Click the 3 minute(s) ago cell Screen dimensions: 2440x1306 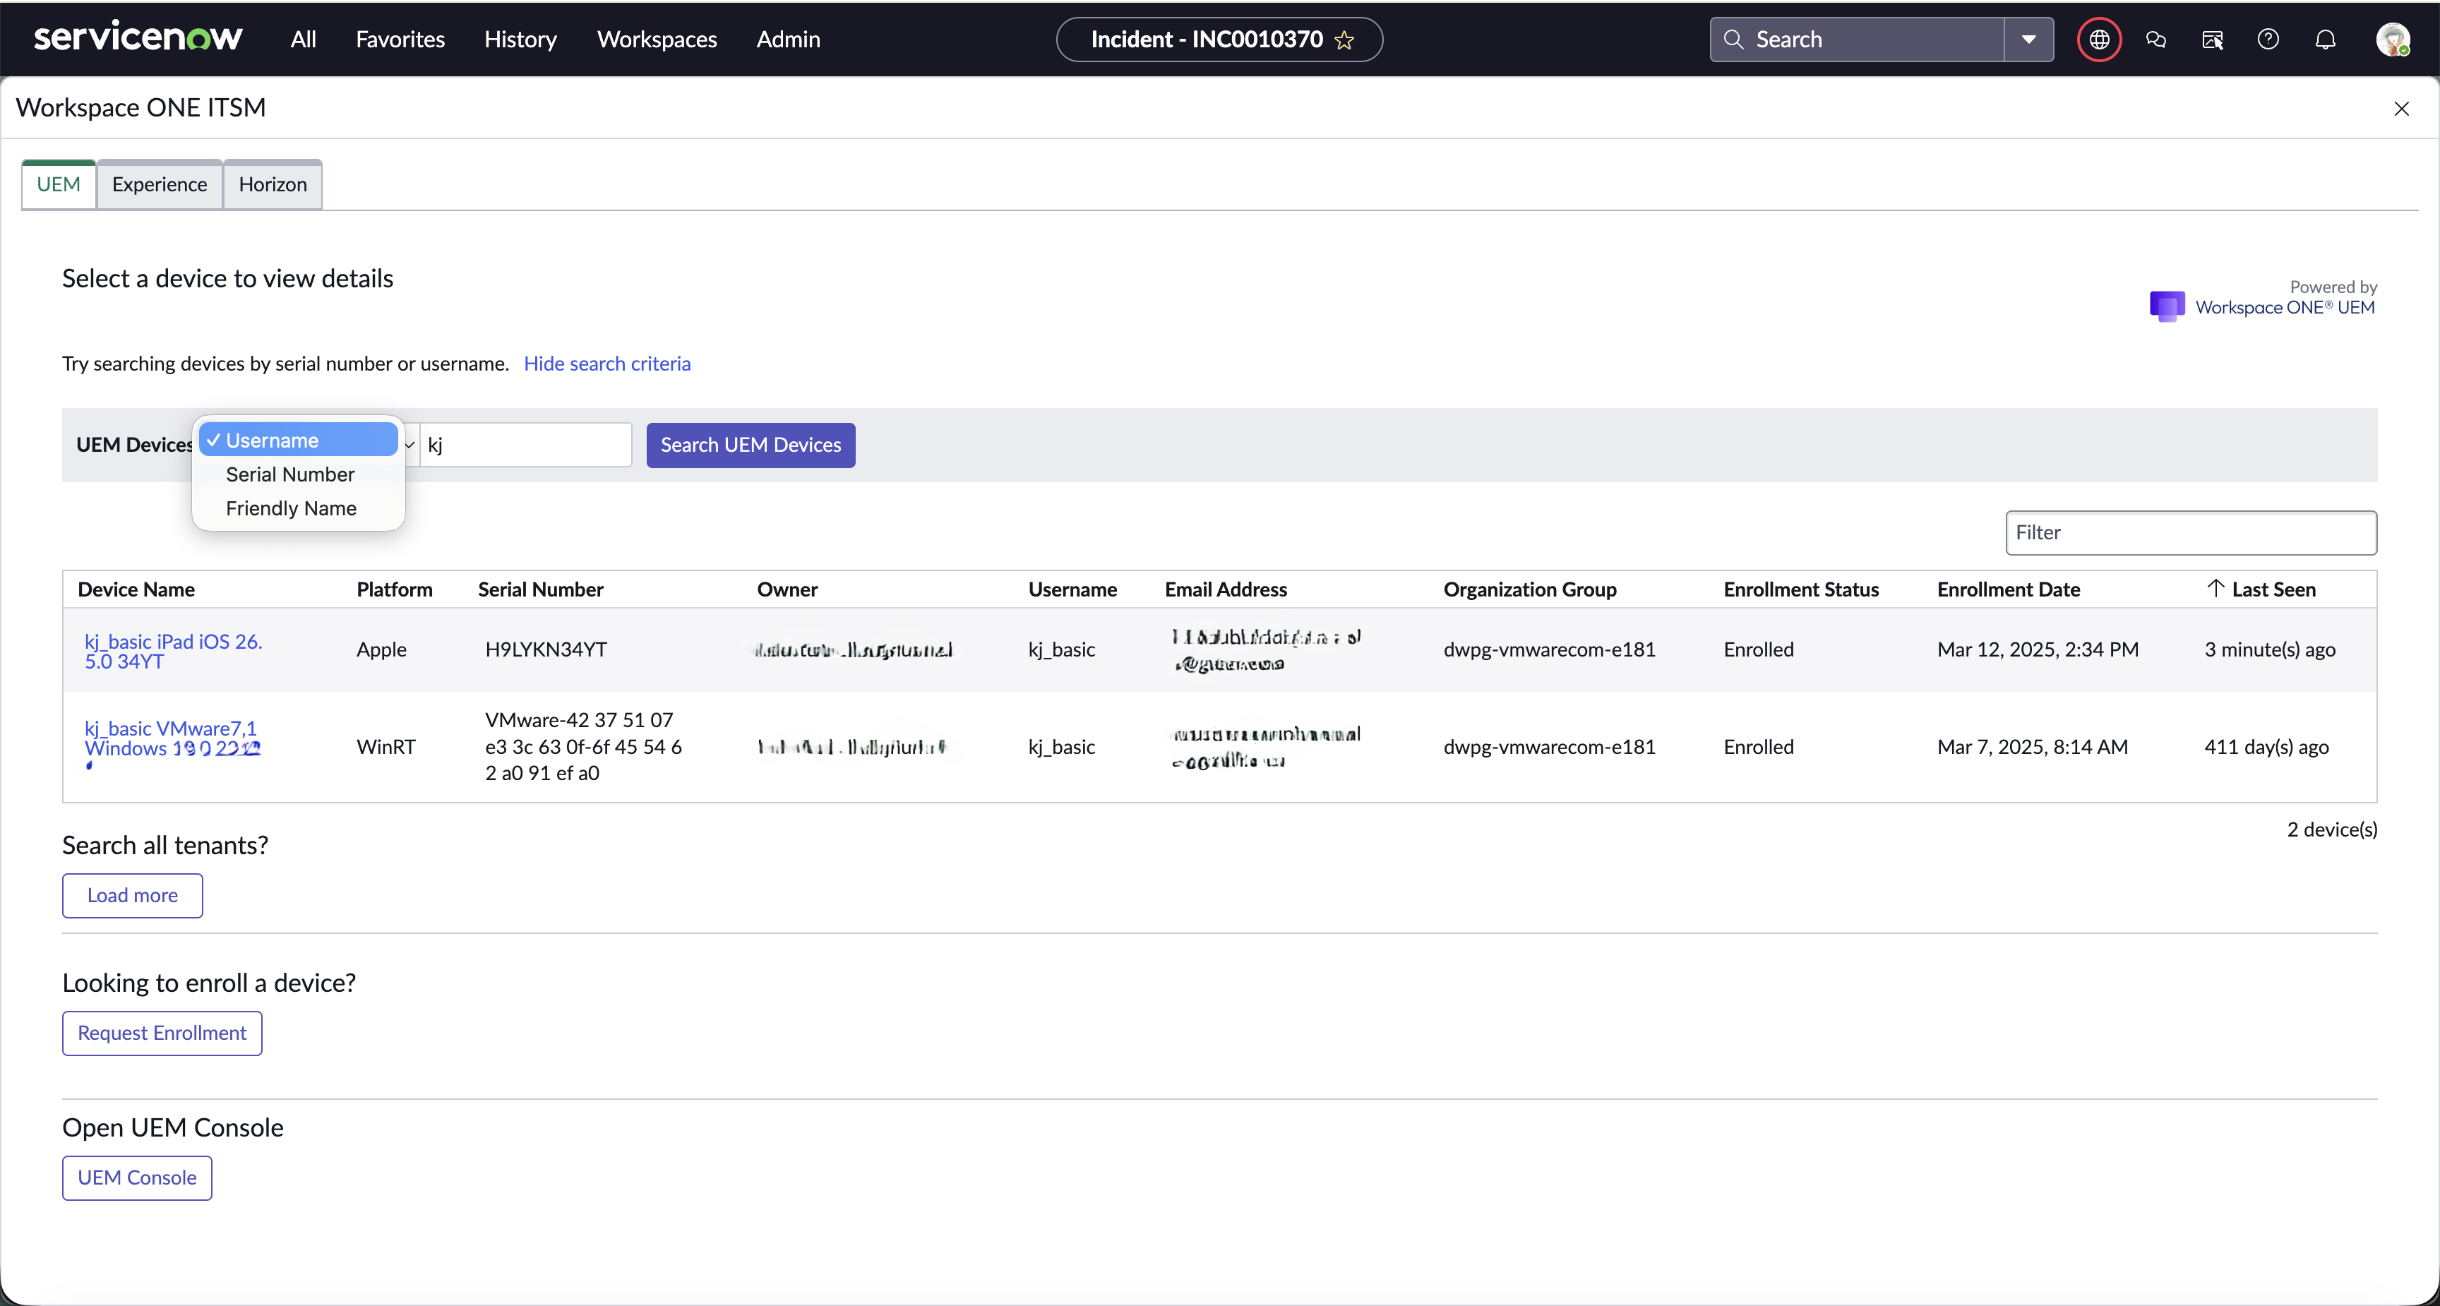coord(2270,649)
